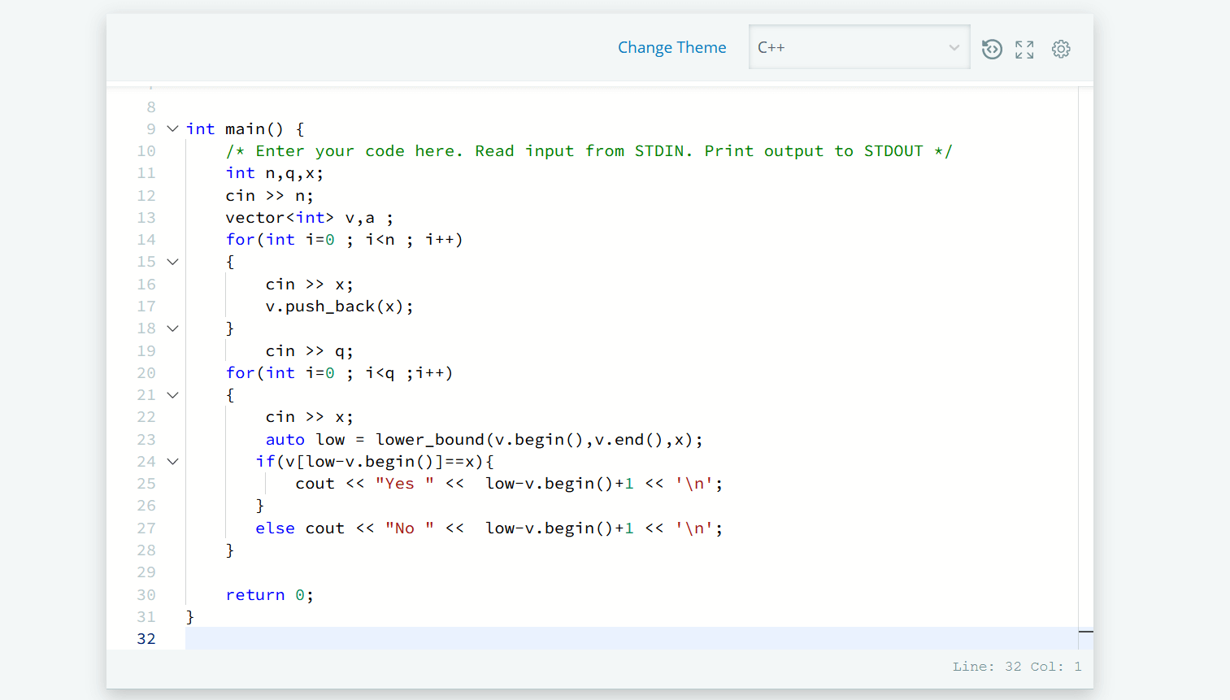This screenshot has height=700, width=1230.
Task: Fold the block starting at line 18
Action: pyautogui.click(x=172, y=328)
